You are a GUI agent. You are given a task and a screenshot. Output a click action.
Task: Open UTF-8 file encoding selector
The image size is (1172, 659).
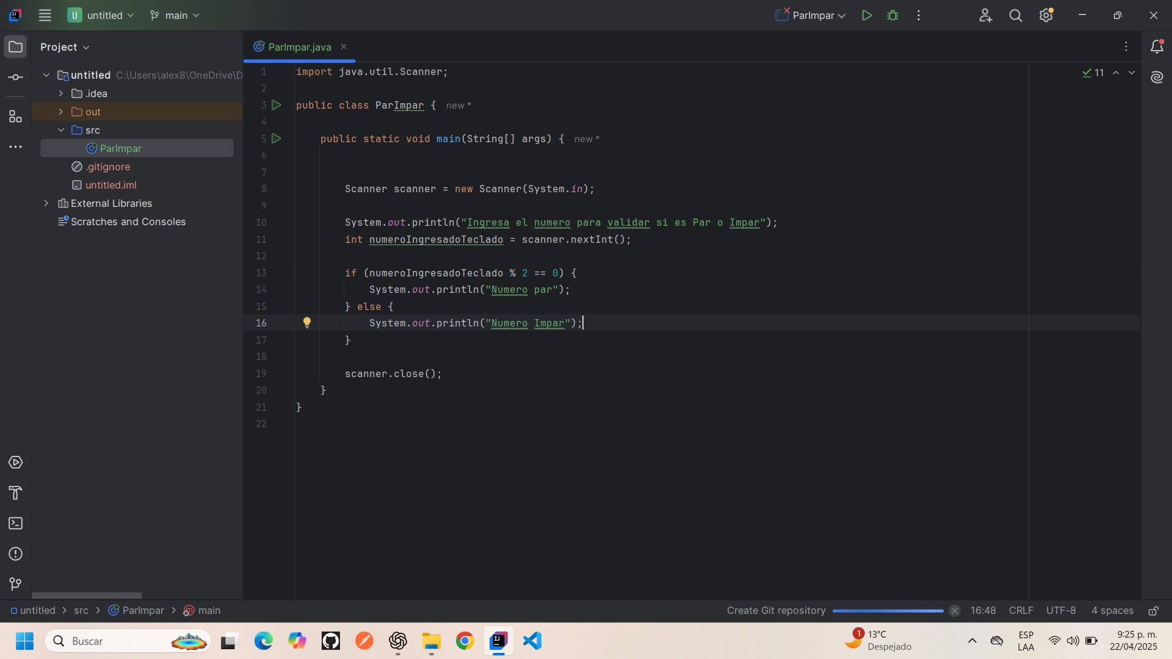[x=1061, y=611]
